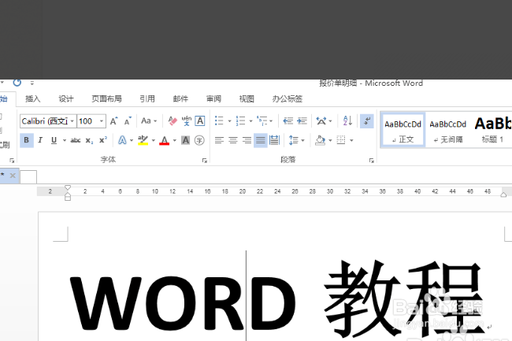The width and height of the screenshot is (512, 341).
Task: Apply Distributed alignment icon
Action: 274,140
